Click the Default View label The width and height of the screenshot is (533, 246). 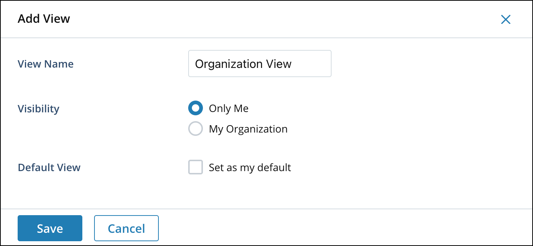[x=49, y=167]
